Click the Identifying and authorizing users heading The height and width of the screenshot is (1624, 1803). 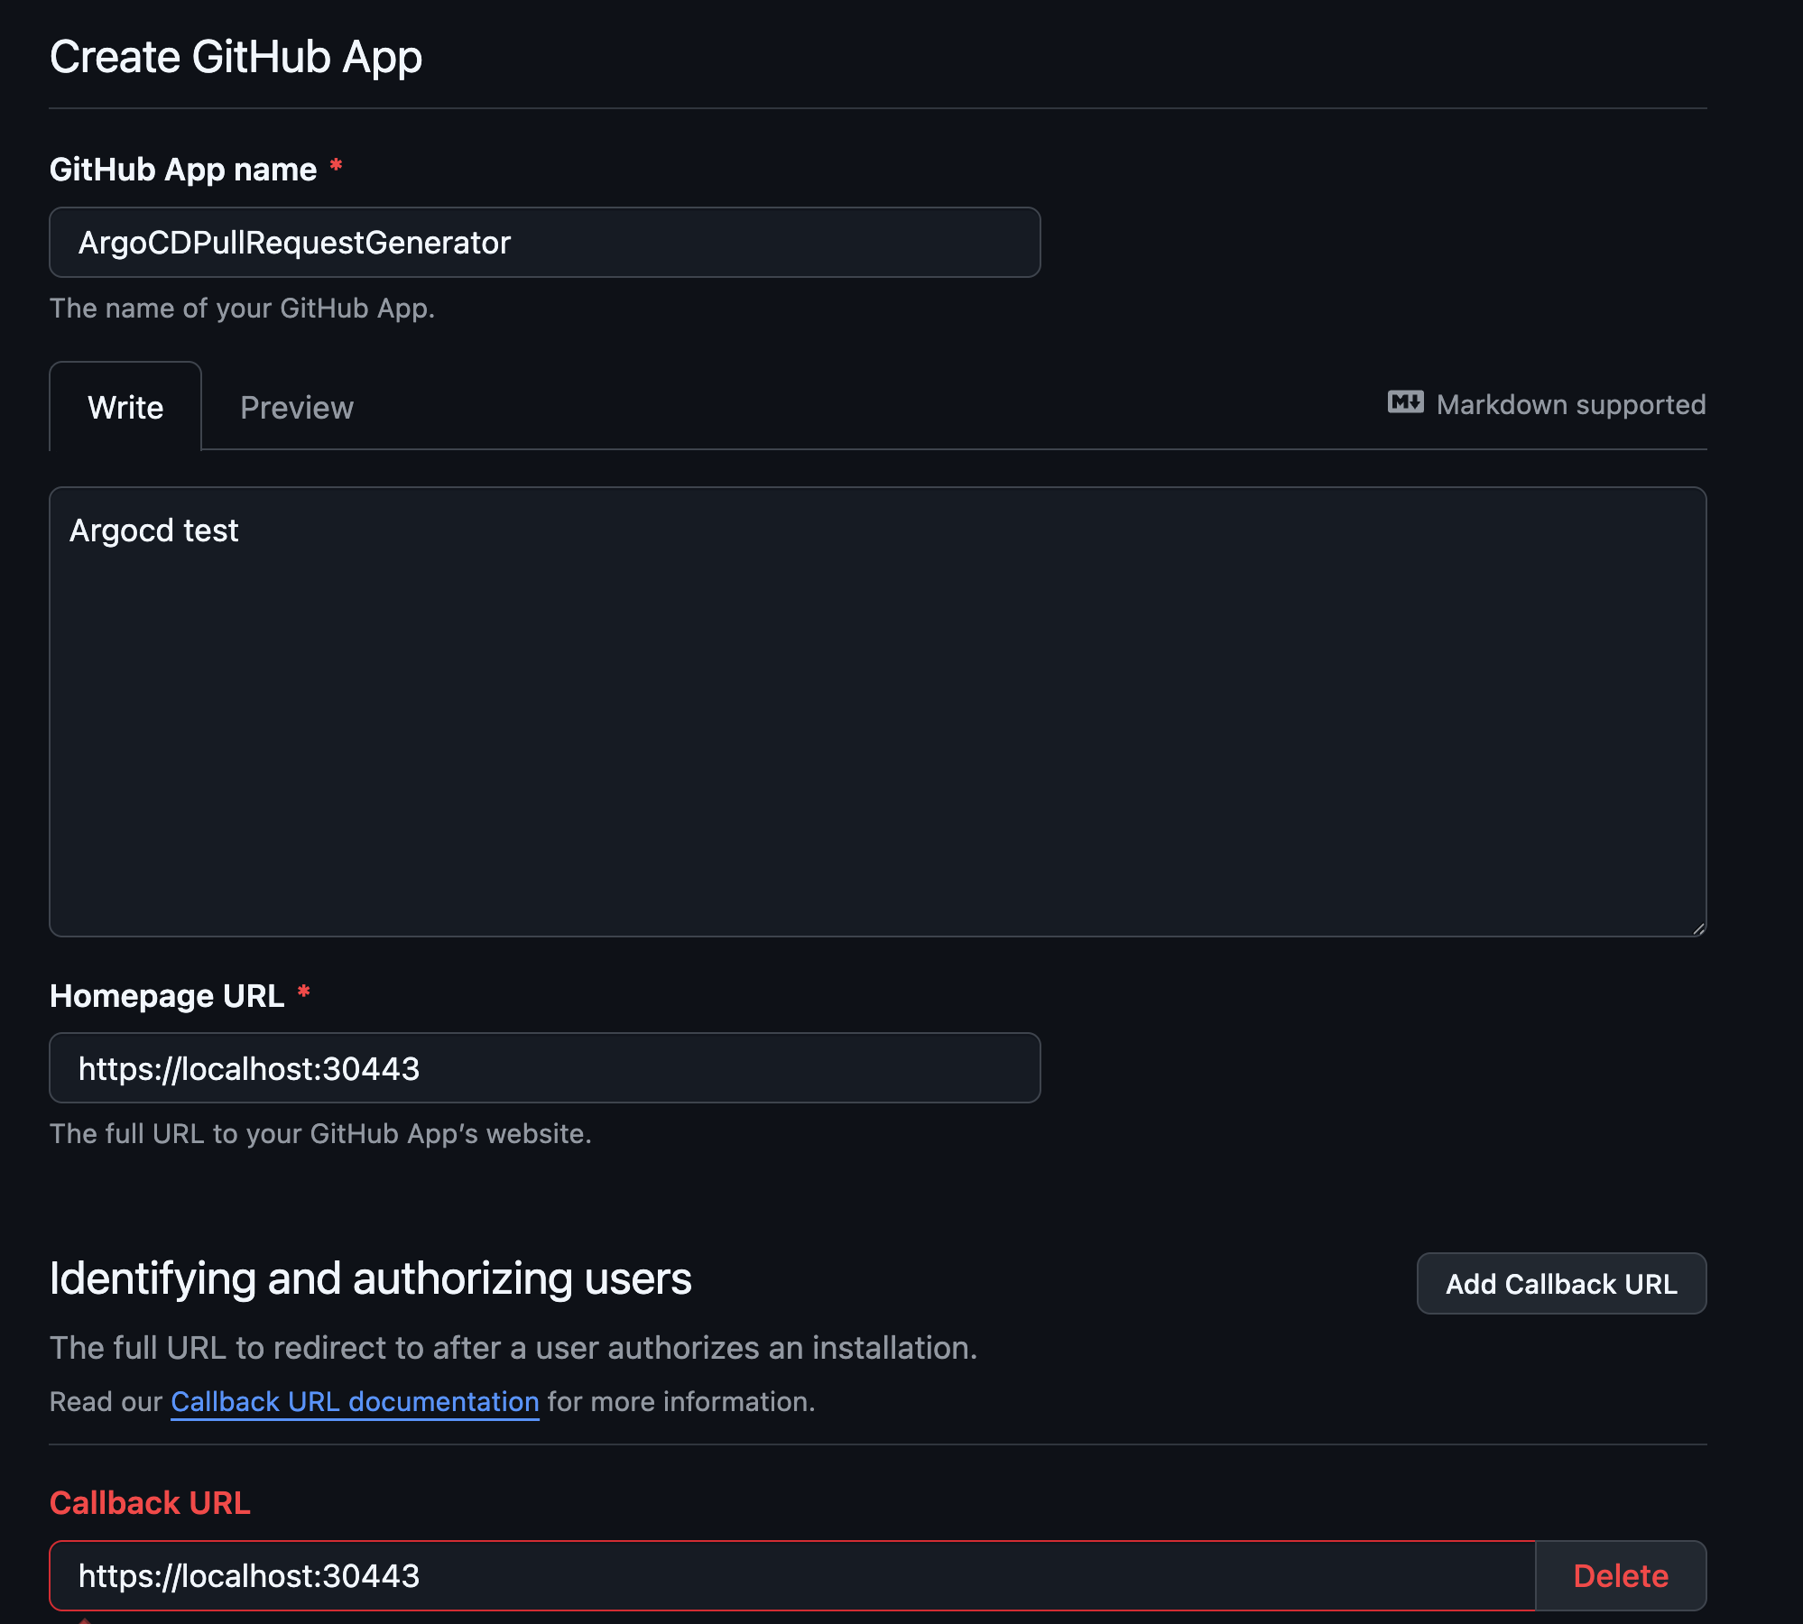[371, 1278]
